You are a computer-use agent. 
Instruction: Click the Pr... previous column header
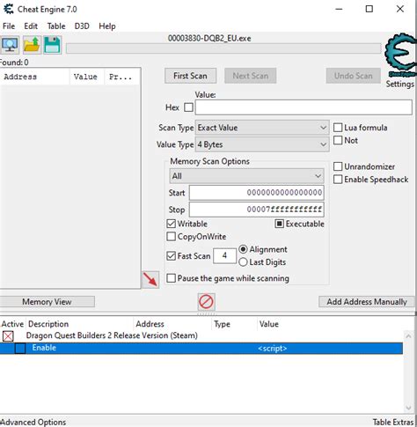tap(121, 77)
